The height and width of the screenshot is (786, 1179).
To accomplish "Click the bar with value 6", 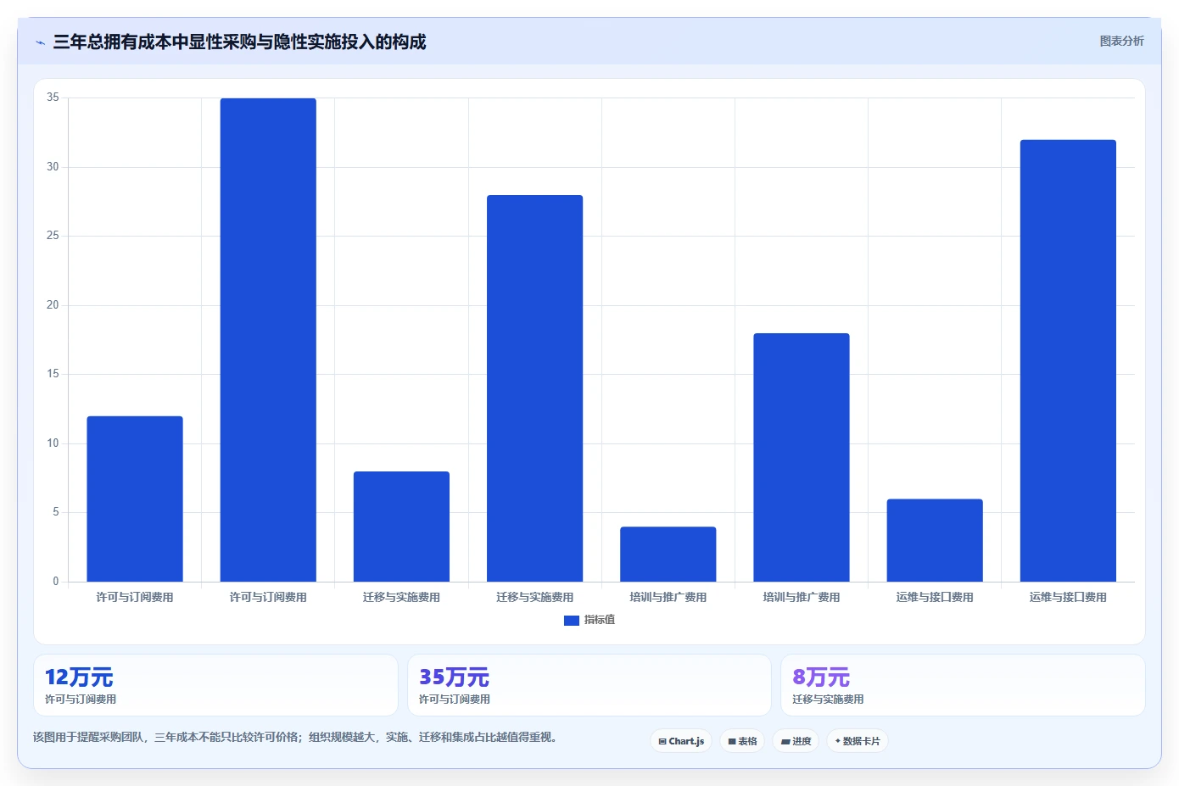I will (x=935, y=540).
